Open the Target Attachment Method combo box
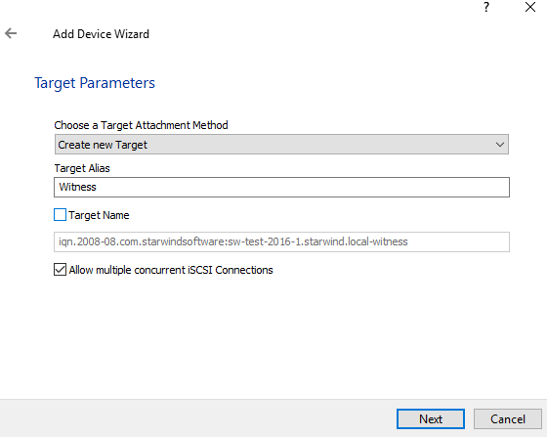 (281, 144)
